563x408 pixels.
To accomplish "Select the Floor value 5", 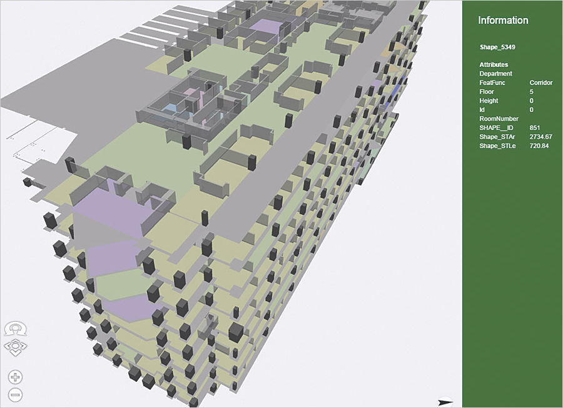I will click(x=531, y=91).
